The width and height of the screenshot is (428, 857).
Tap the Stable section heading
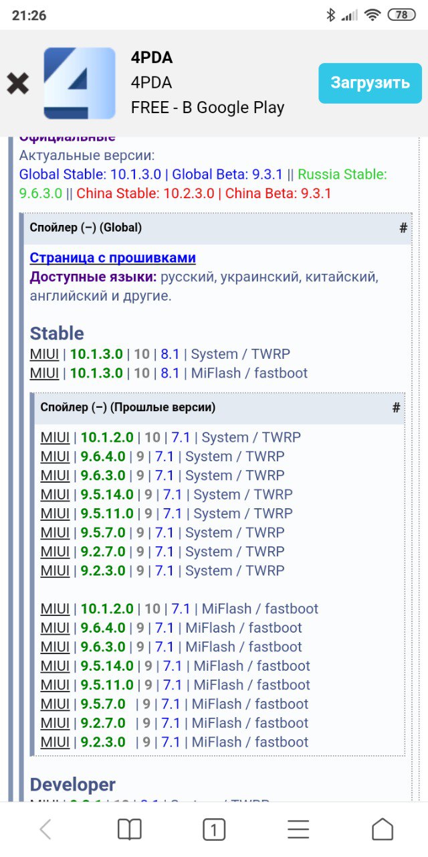57,333
